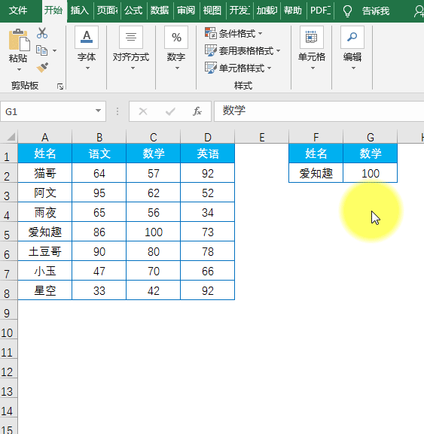Screen dimensions: 424x434
Task: Switch to the 插入 Insert tab
Action: [80, 11]
